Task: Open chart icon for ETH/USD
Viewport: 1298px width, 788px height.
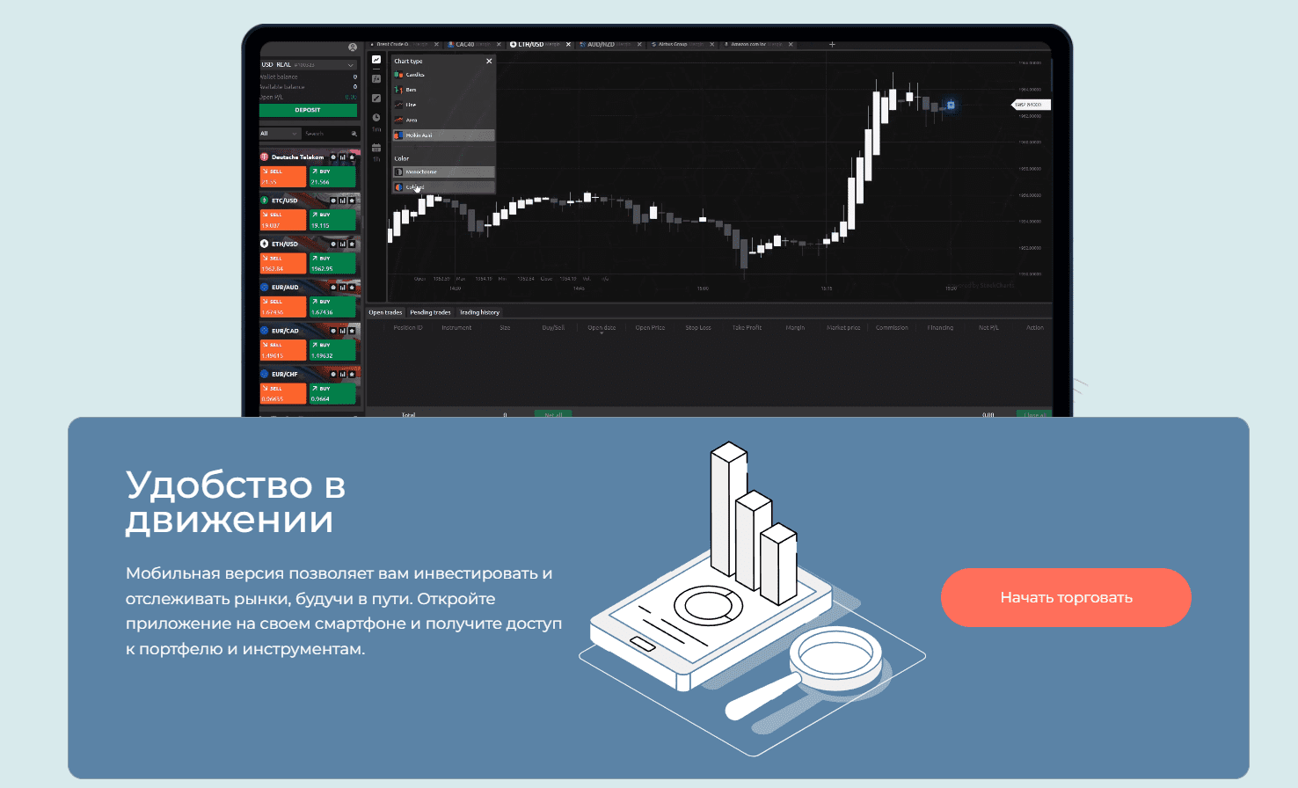Action: coord(343,244)
